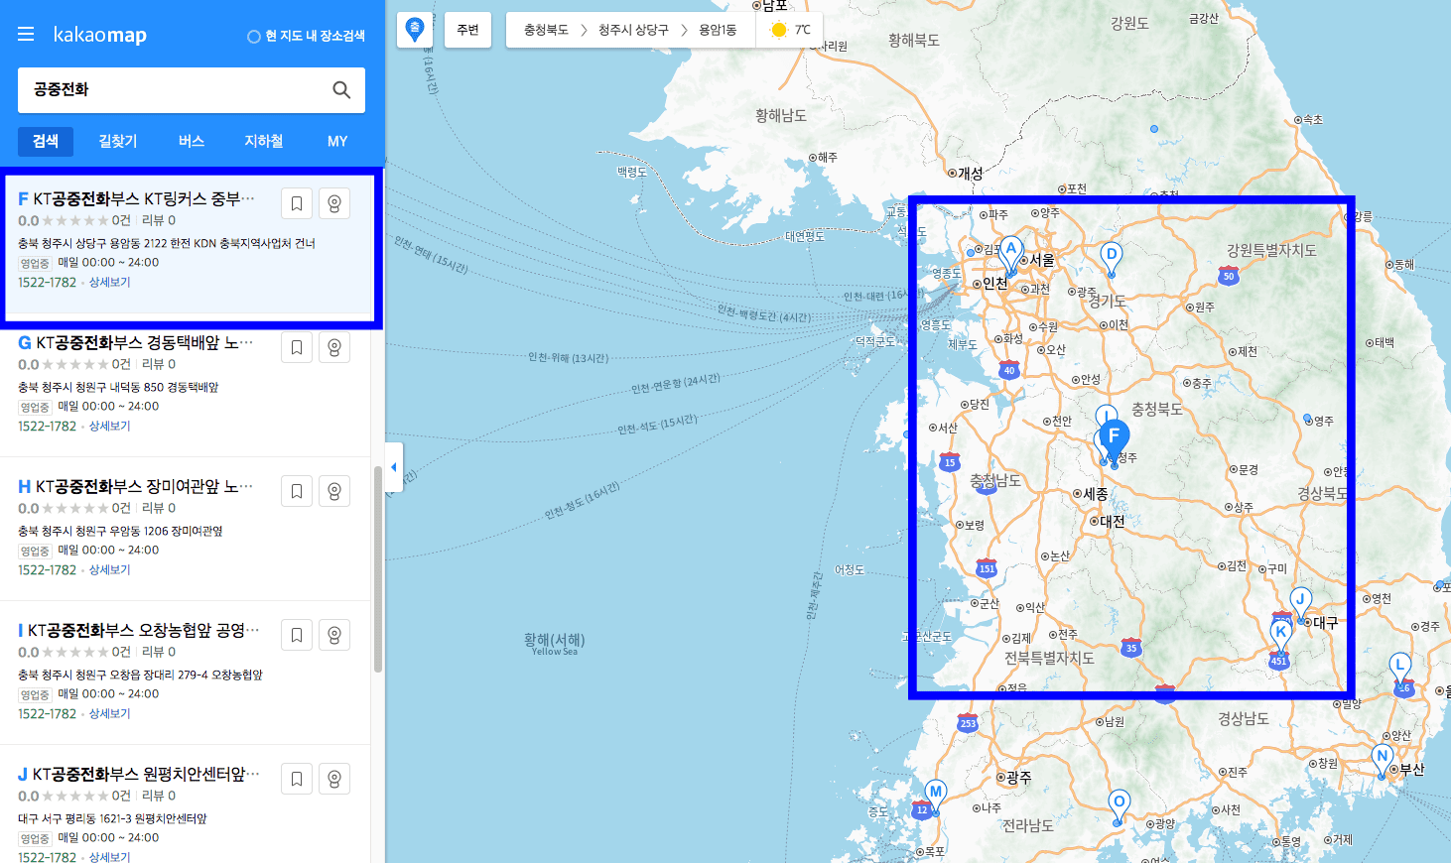Open roadview for result I 오창농협앞

(334, 635)
